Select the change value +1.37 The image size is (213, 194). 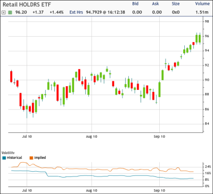38,12
